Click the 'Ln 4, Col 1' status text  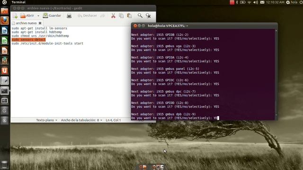113,120
